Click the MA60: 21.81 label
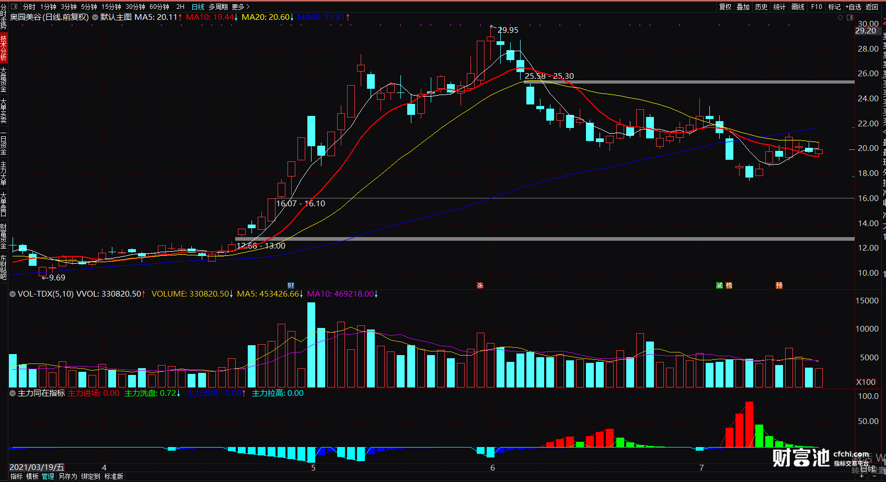The image size is (886, 482). 323,17
